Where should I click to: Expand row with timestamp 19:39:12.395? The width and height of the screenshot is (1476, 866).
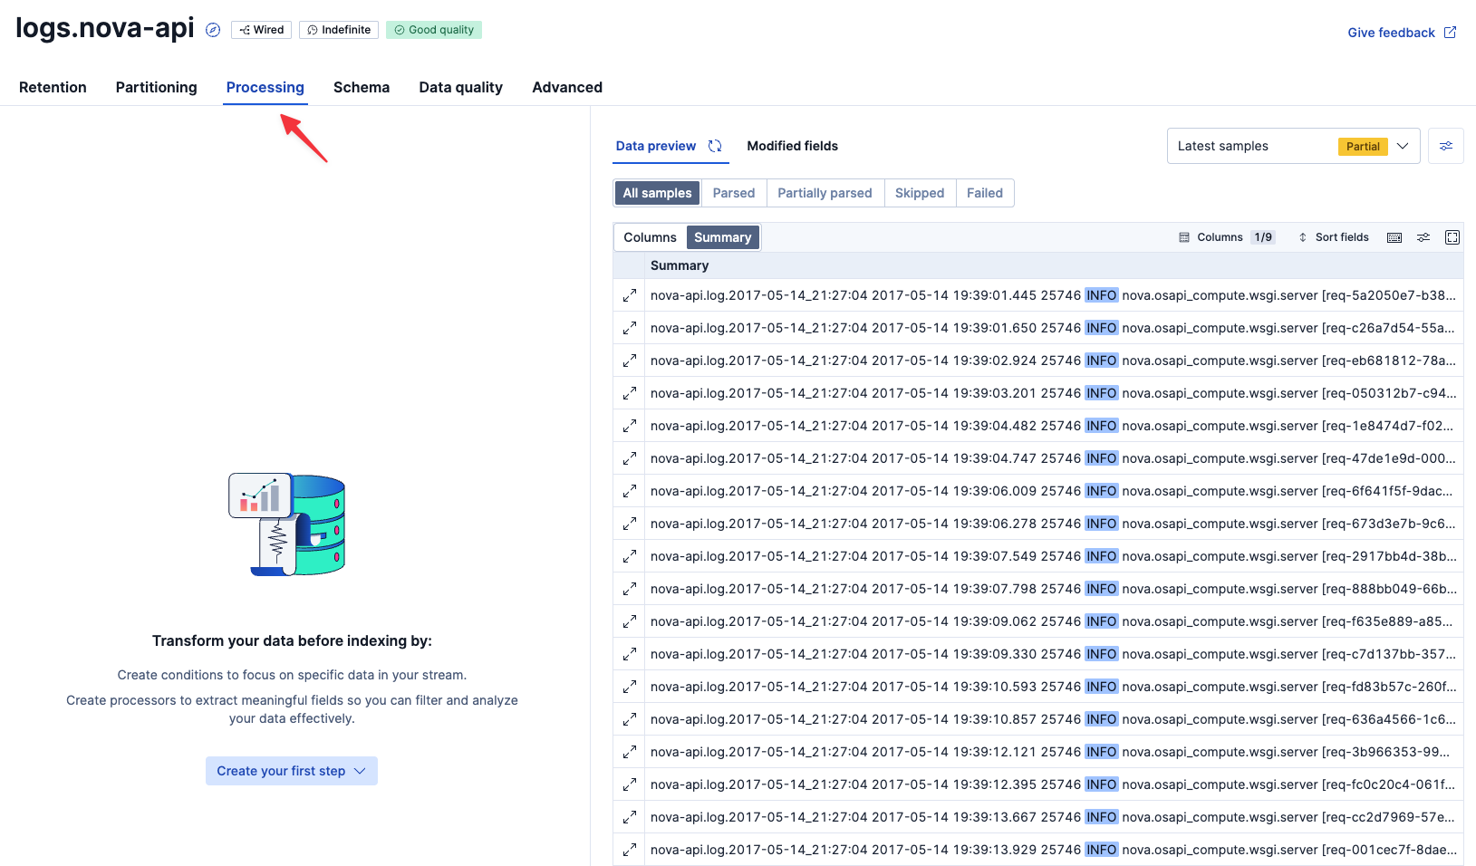coord(629,784)
